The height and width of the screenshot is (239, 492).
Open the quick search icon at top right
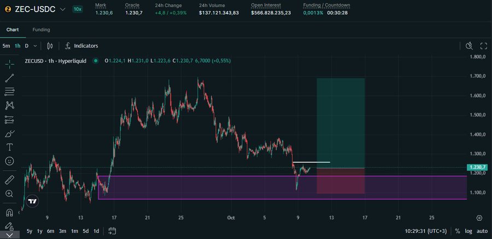pyautogui.click(x=469, y=46)
